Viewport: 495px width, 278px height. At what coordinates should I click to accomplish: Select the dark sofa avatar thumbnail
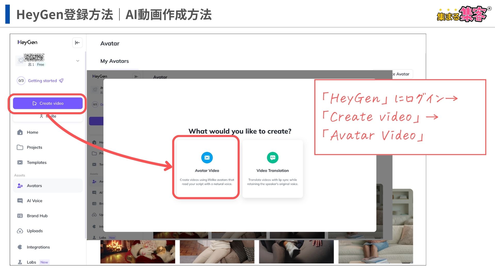(x=296, y=252)
